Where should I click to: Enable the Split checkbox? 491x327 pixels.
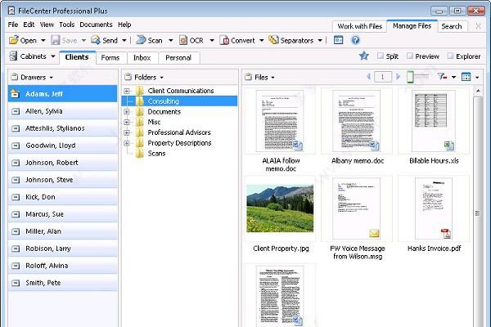pos(381,56)
